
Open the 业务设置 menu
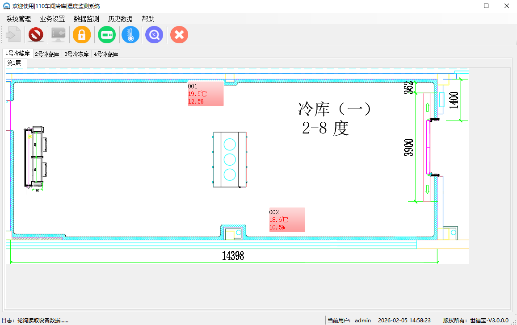(x=52, y=19)
